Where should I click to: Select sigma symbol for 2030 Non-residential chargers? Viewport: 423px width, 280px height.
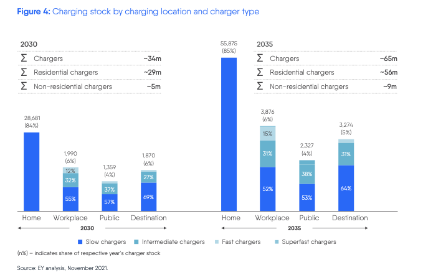(x=24, y=86)
